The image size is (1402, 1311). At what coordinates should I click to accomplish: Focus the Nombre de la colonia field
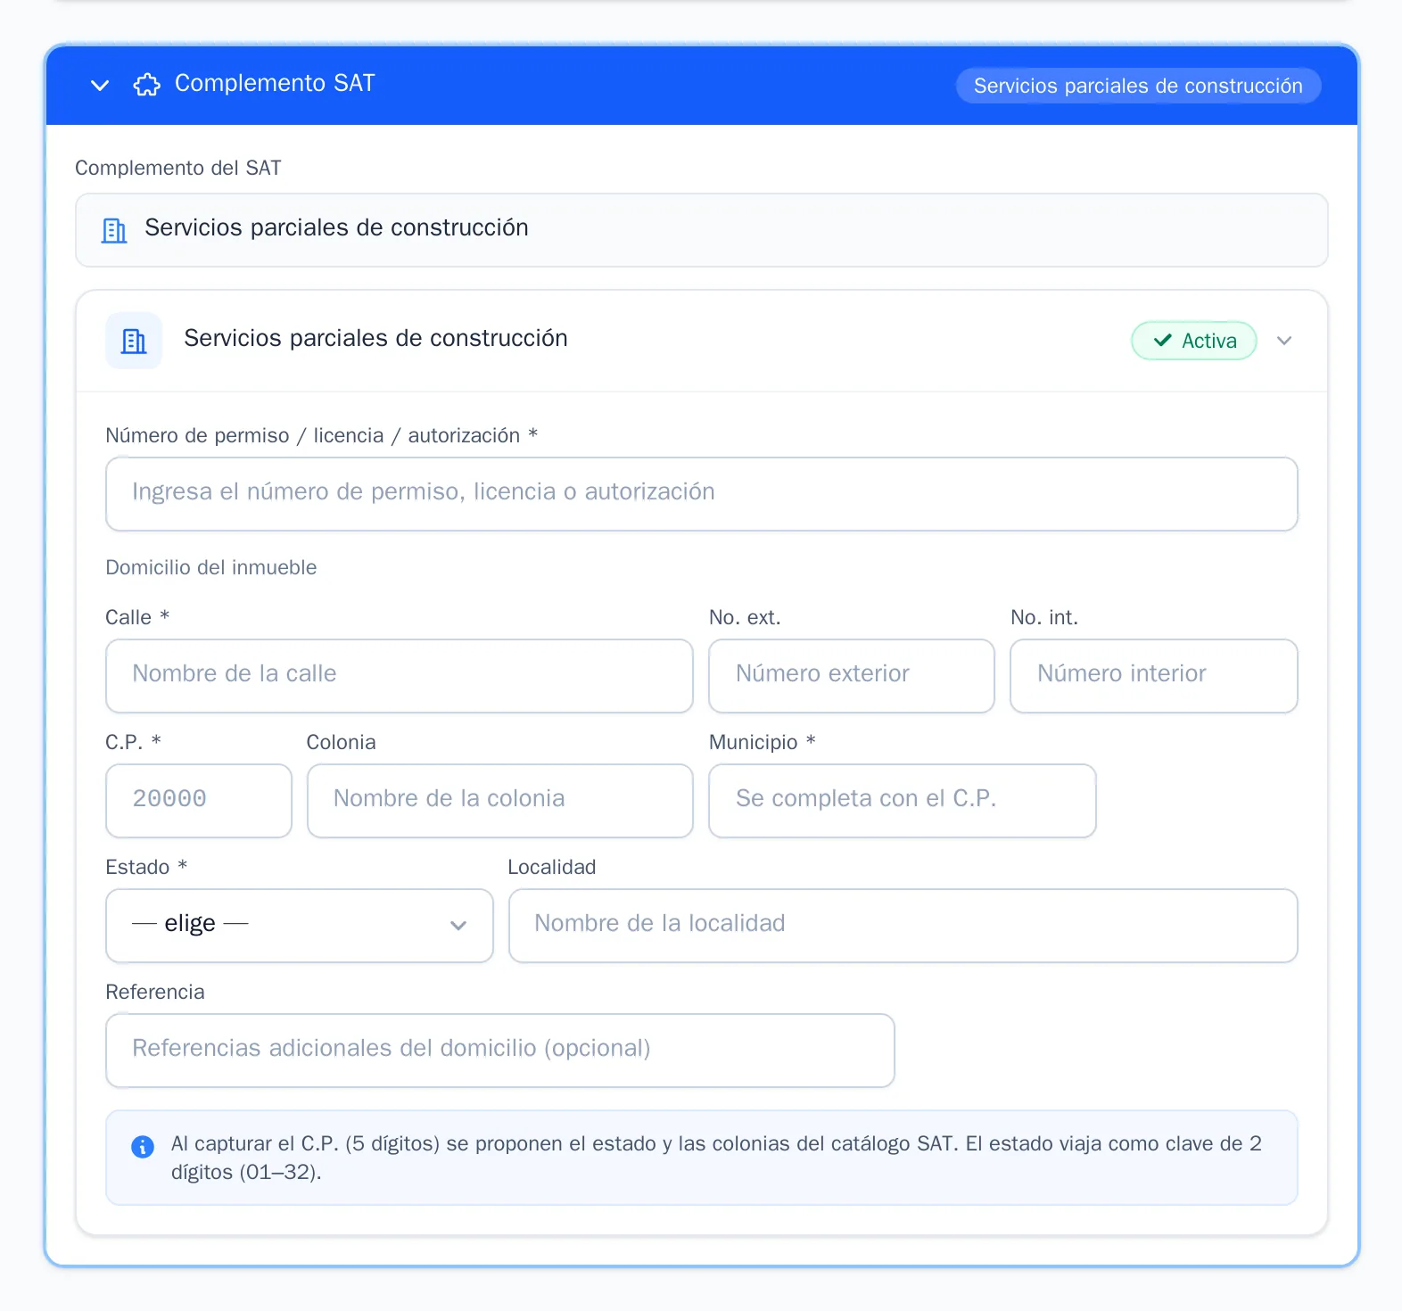pos(500,801)
